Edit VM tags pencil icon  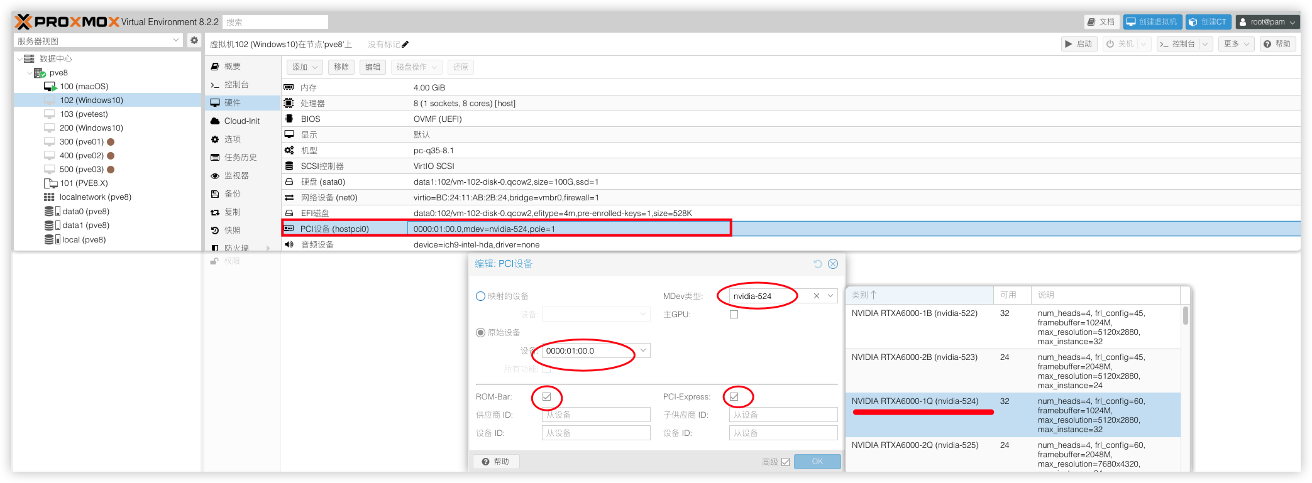coord(405,45)
